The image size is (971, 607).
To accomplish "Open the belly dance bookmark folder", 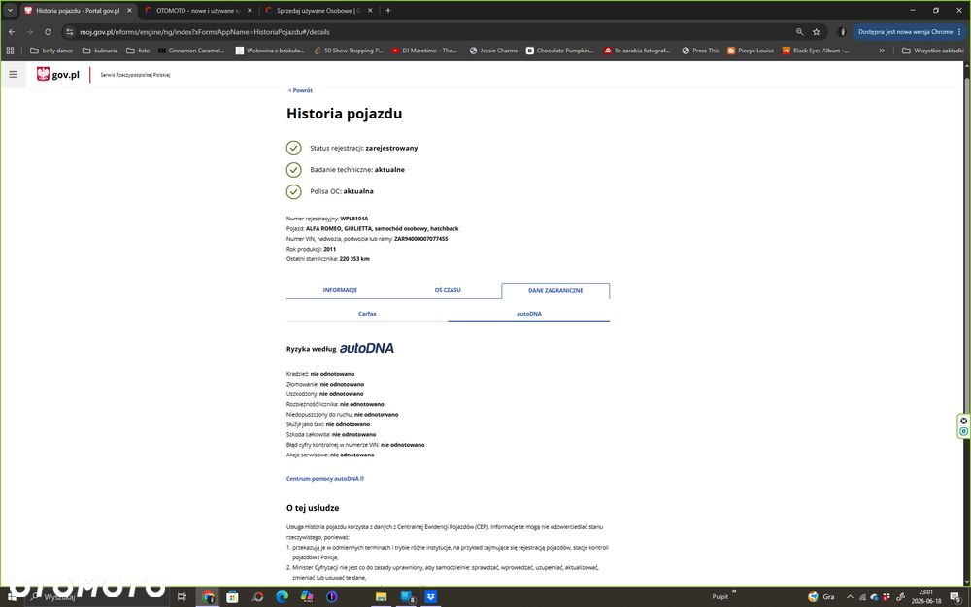I will pos(51,51).
